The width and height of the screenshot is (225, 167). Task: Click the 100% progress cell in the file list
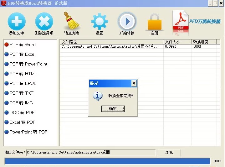pyautogui.click(x=197, y=46)
